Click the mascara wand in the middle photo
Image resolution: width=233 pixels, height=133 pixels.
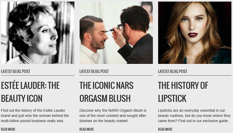tap(112, 30)
